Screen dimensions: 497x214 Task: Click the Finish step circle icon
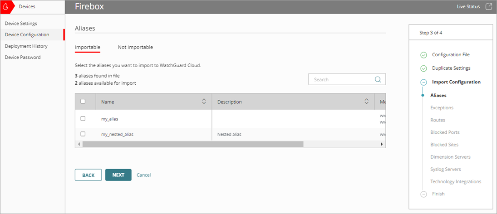(423, 194)
